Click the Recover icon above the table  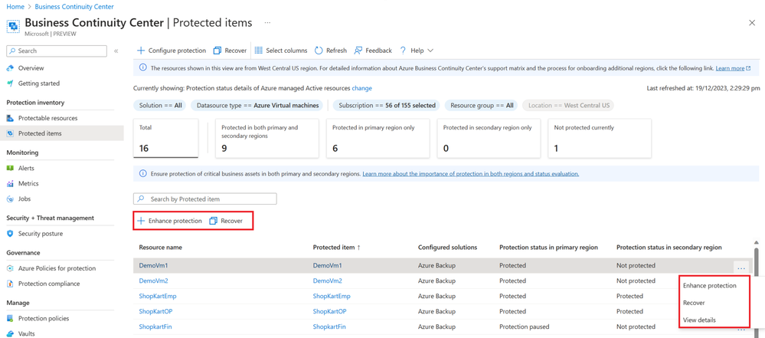point(213,221)
